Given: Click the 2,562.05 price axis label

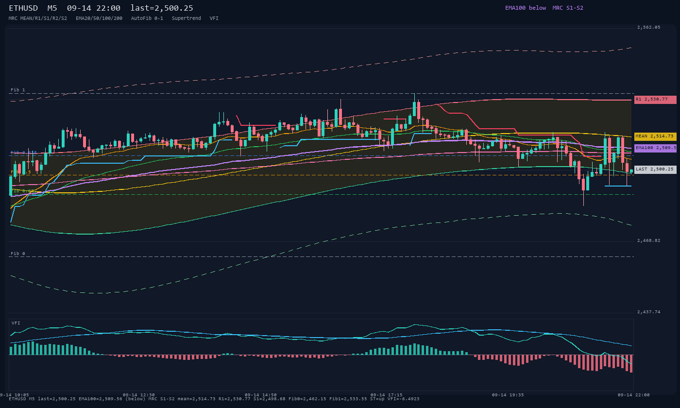Looking at the screenshot, I should coord(649,28).
